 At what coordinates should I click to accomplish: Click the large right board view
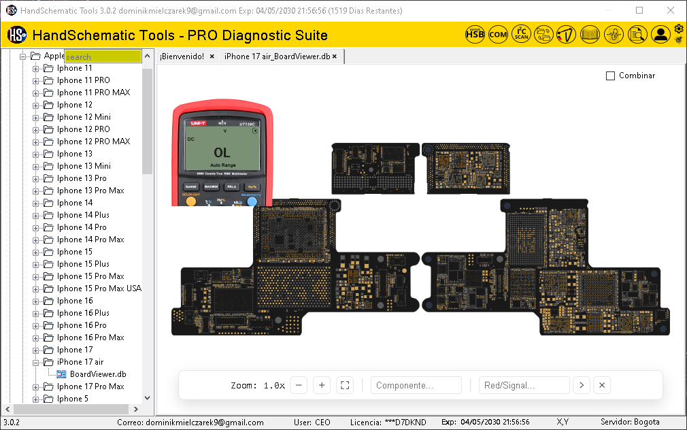[x=546, y=267]
